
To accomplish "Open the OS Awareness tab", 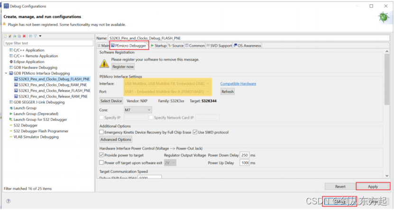I will tap(247, 46).
